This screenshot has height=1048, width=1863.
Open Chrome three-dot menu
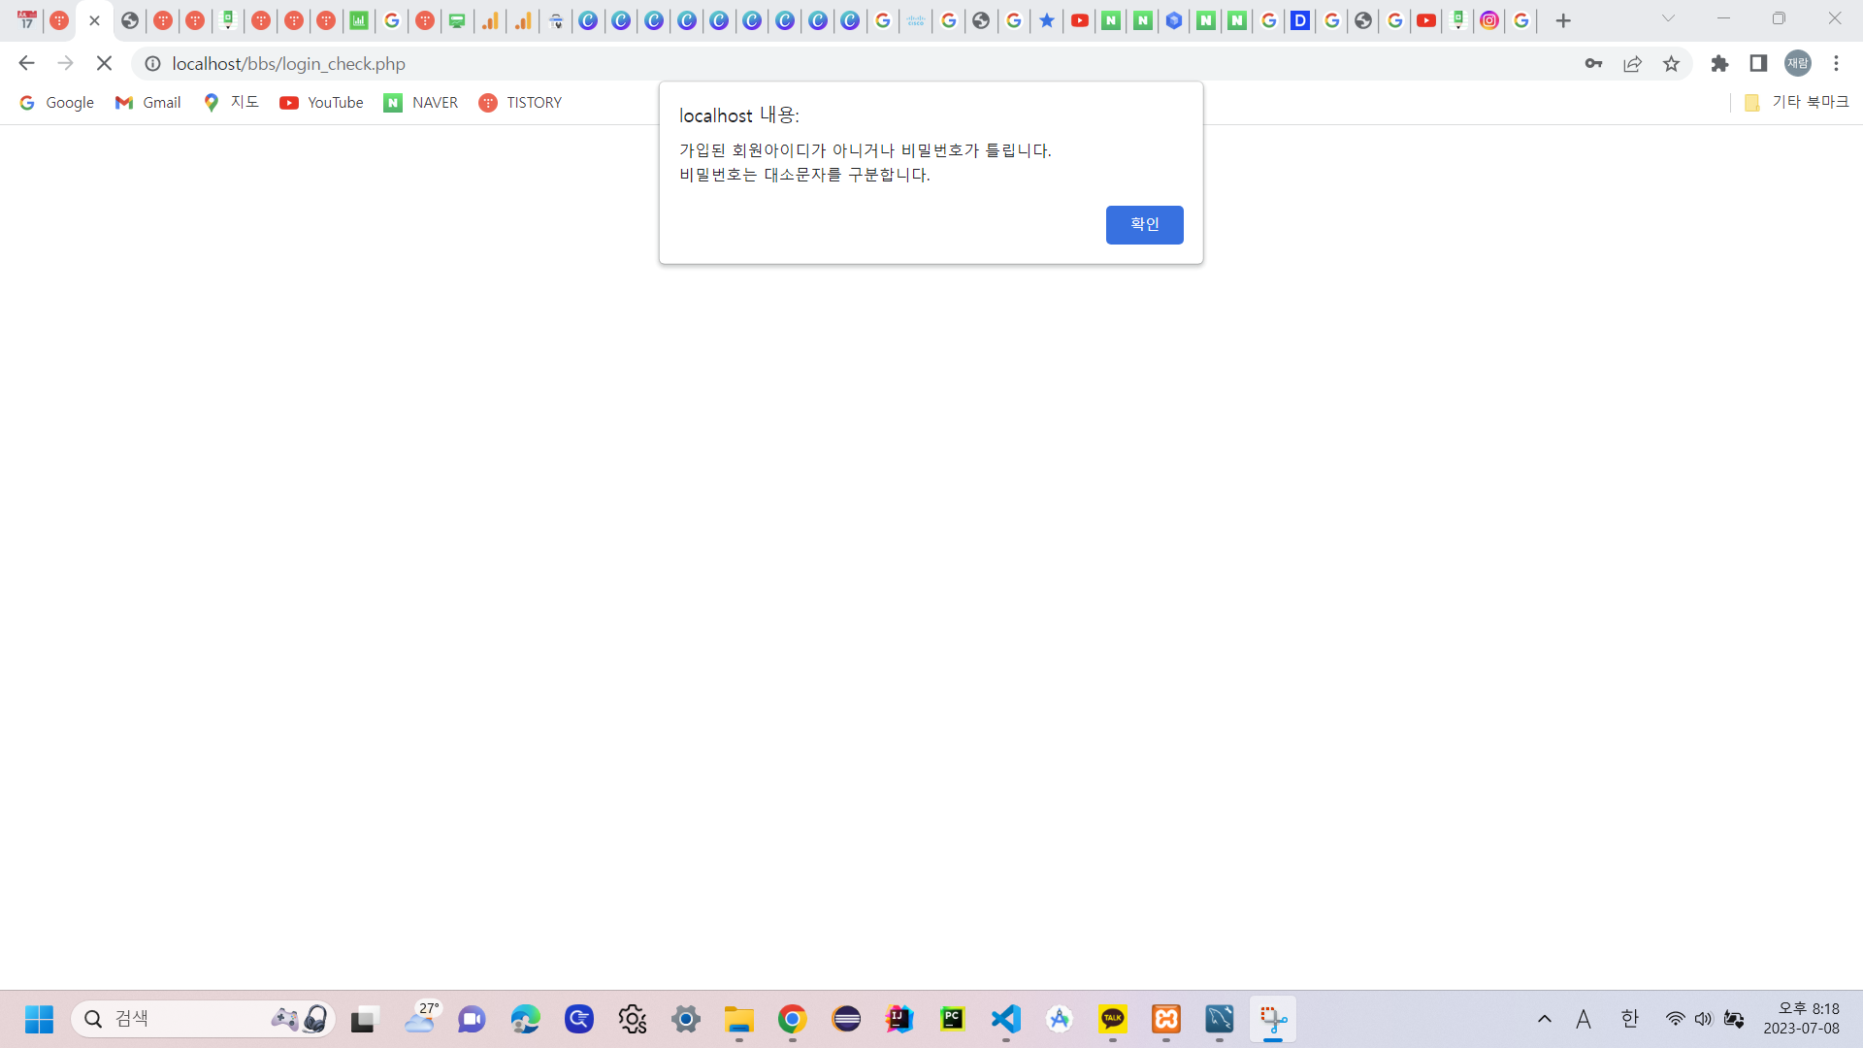pos(1836,63)
